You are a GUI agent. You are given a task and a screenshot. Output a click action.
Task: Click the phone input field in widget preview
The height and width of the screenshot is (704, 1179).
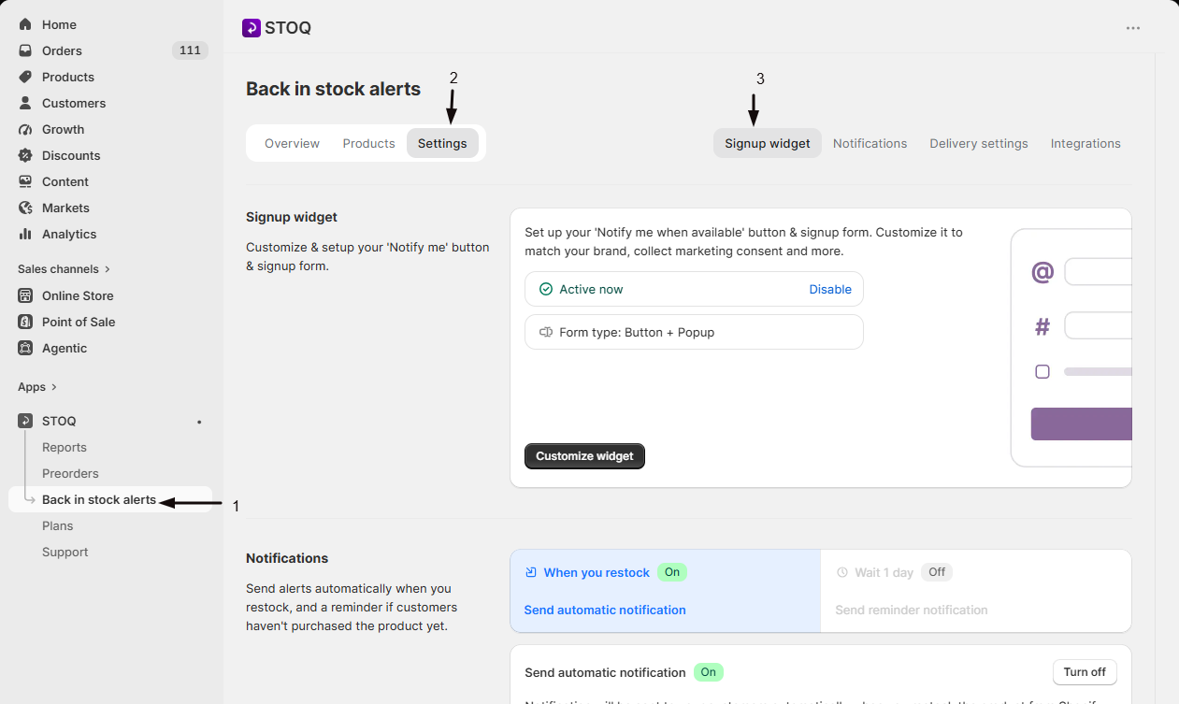click(x=1098, y=325)
